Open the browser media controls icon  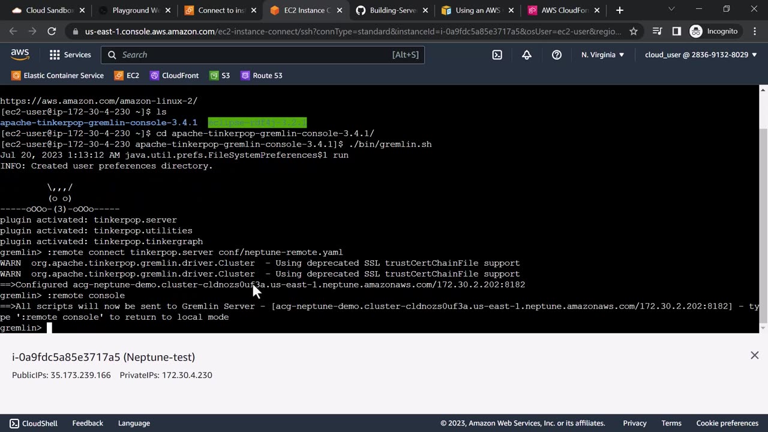coord(658,31)
